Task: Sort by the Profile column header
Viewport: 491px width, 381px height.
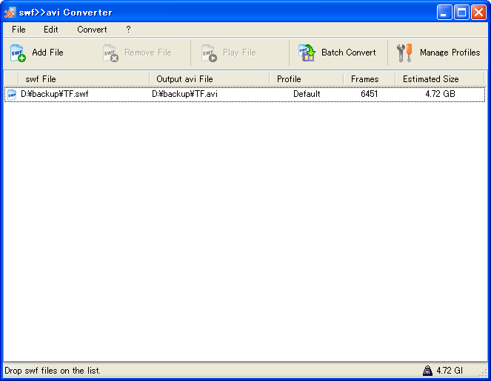Action: [307, 79]
